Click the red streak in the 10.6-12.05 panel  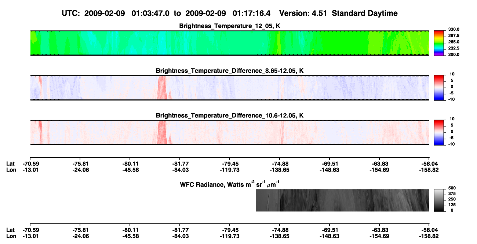pos(162,132)
